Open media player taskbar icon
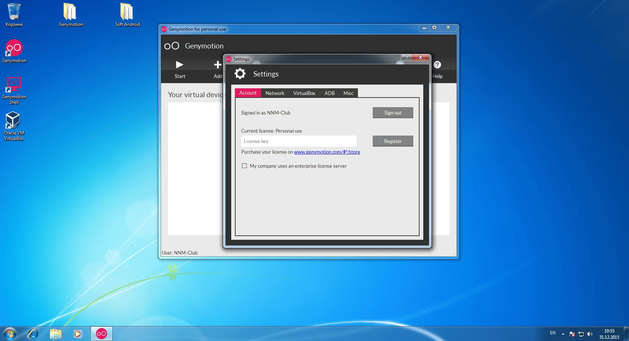This screenshot has width=629, height=341. pyautogui.click(x=78, y=334)
